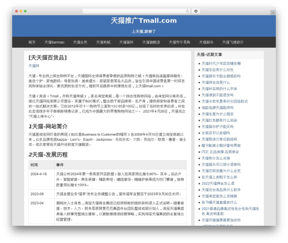Click the 【天天猫百货品】 page heading
The image size is (288, 243).
48,57
